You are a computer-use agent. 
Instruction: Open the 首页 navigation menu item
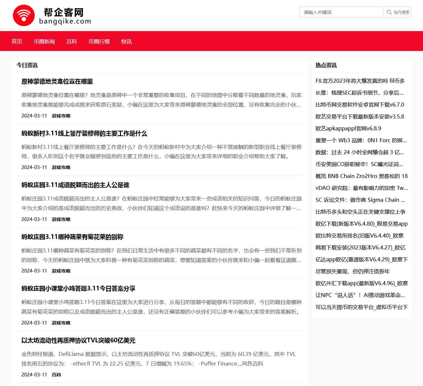click(x=17, y=41)
